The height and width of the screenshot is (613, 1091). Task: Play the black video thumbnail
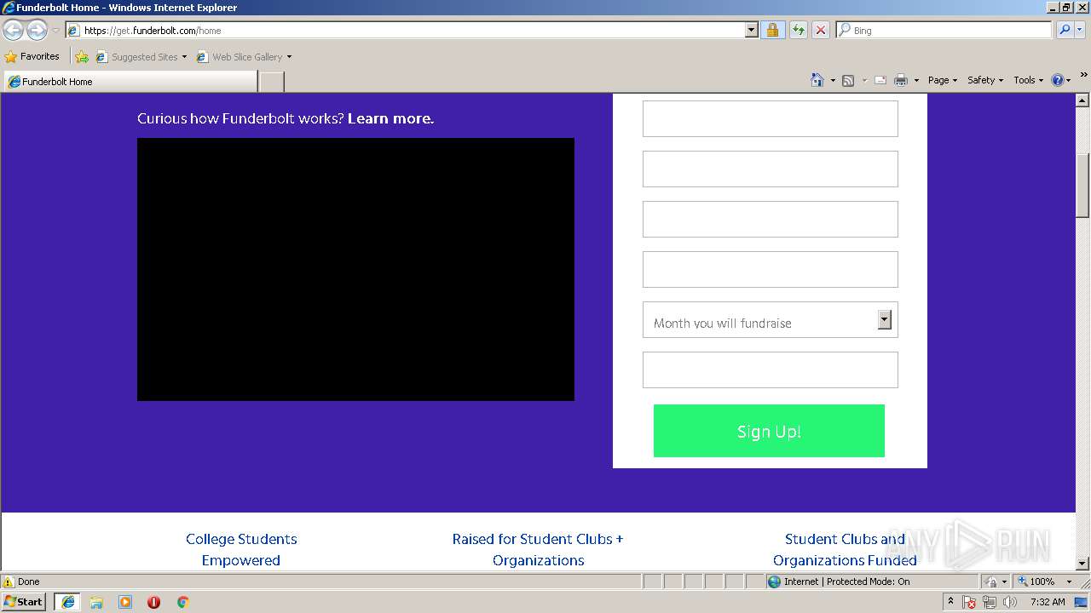355,269
